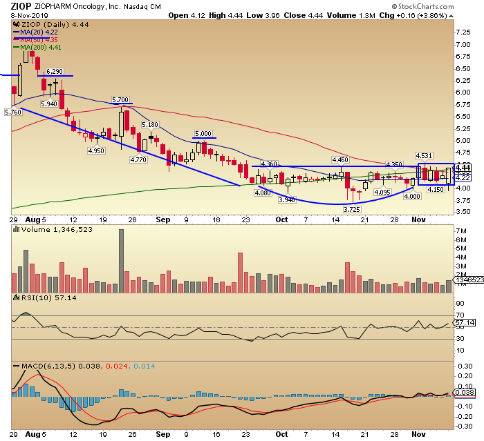The width and height of the screenshot is (484, 441).
Task: Click the Close 4.44 header value
Action: (304, 15)
